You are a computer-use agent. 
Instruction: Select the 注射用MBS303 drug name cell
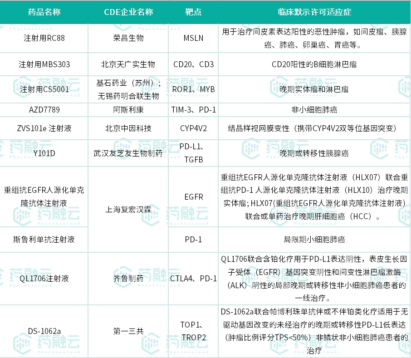coord(44,64)
